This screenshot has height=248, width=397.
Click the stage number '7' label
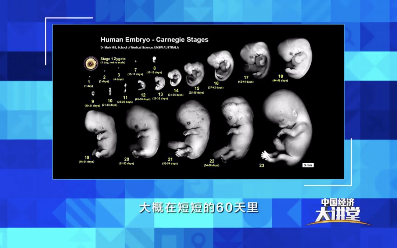click(135, 70)
